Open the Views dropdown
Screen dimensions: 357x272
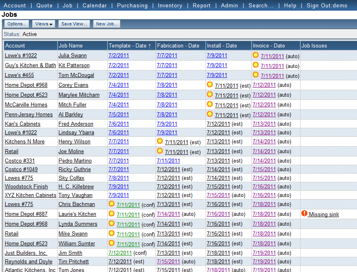pyautogui.click(x=44, y=24)
